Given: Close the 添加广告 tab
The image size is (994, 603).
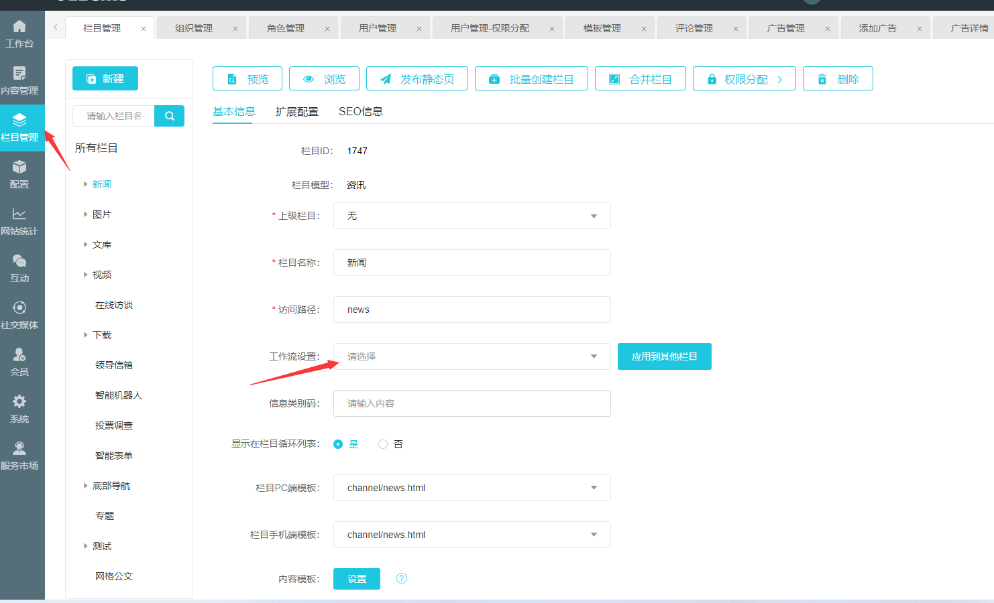Looking at the screenshot, I should [920, 29].
